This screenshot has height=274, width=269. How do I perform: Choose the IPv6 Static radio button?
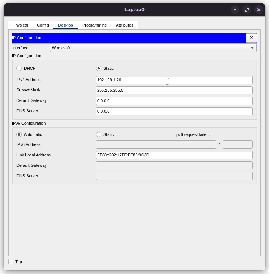pyautogui.click(x=99, y=134)
